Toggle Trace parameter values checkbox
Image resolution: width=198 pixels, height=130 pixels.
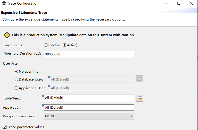point(5,127)
